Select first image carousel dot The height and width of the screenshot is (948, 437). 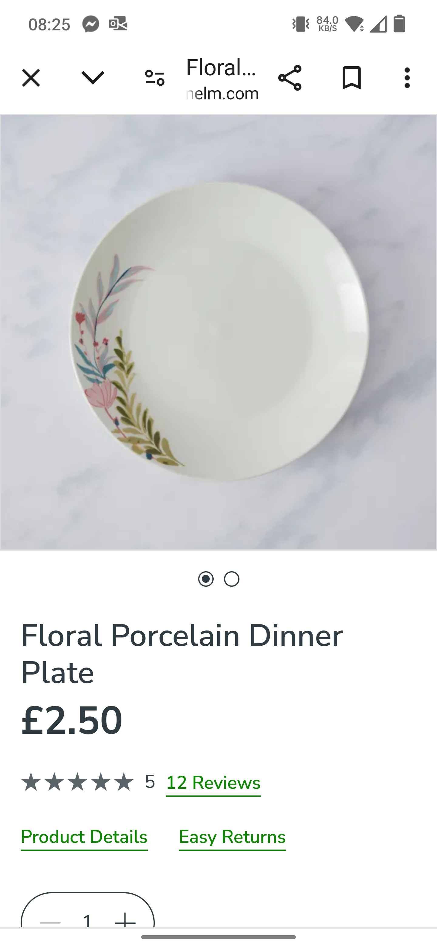coord(206,579)
